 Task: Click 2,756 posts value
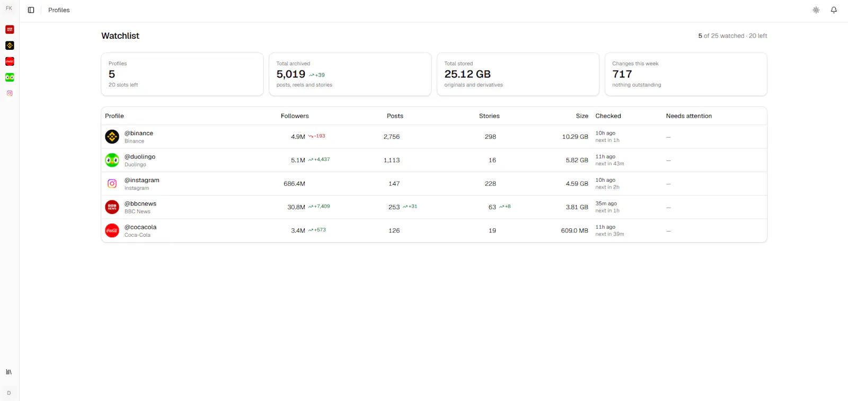coord(392,137)
